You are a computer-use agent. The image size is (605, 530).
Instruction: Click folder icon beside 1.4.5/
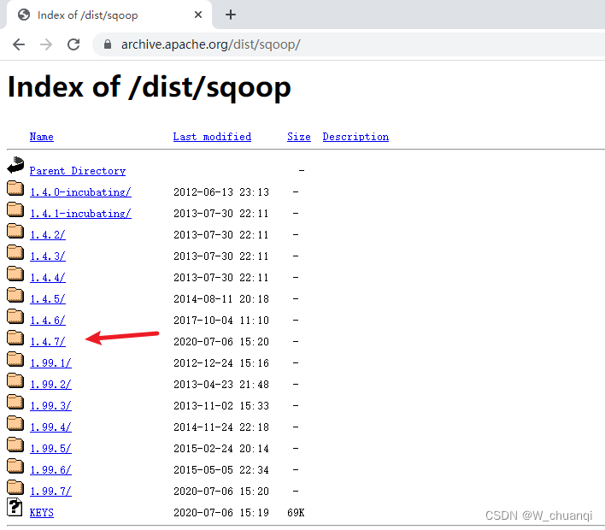15,295
